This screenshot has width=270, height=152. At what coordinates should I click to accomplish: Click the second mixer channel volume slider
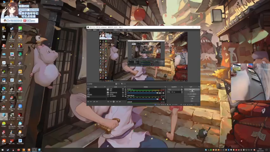point(143,99)
